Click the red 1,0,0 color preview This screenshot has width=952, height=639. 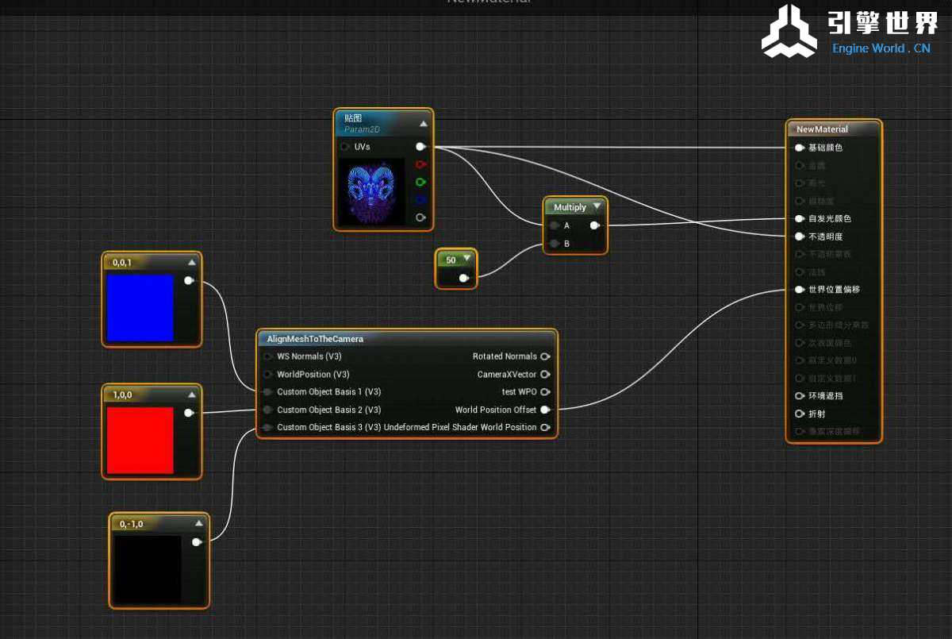140,441
